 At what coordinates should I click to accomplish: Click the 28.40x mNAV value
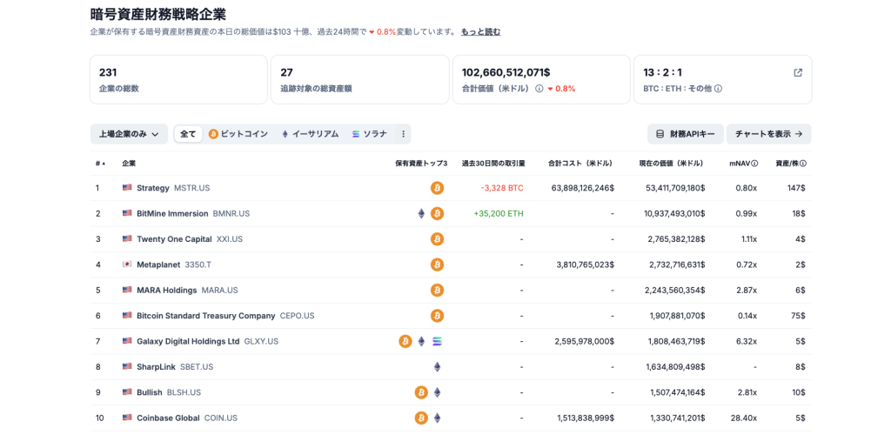[744, 418]
